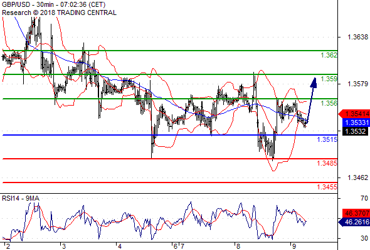
Task: Click the blue 1.35331 moving average tag
Action: click(356, 122)
